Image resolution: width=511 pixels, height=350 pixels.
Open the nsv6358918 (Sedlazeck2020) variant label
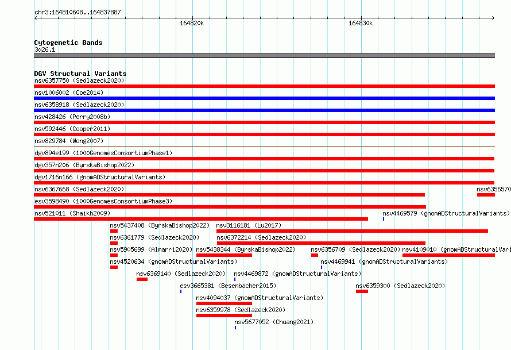[79, 105]
